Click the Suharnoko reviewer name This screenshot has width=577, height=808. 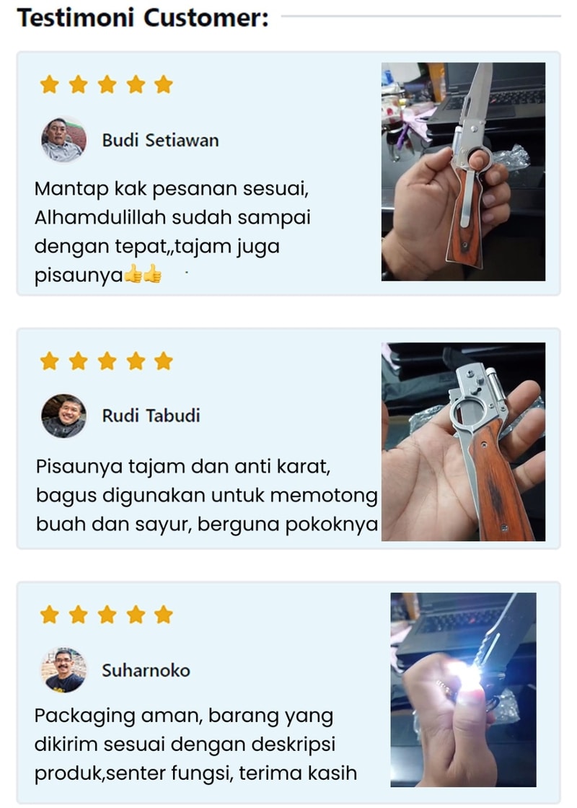point(146,670)
